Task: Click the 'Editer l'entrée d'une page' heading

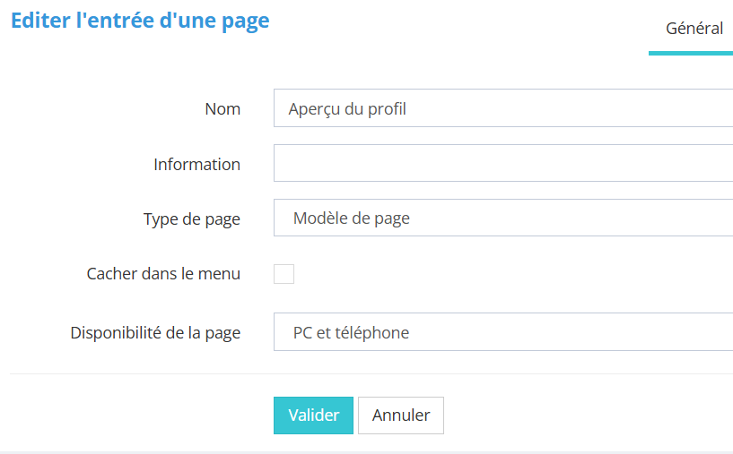Action: point(140,21)
